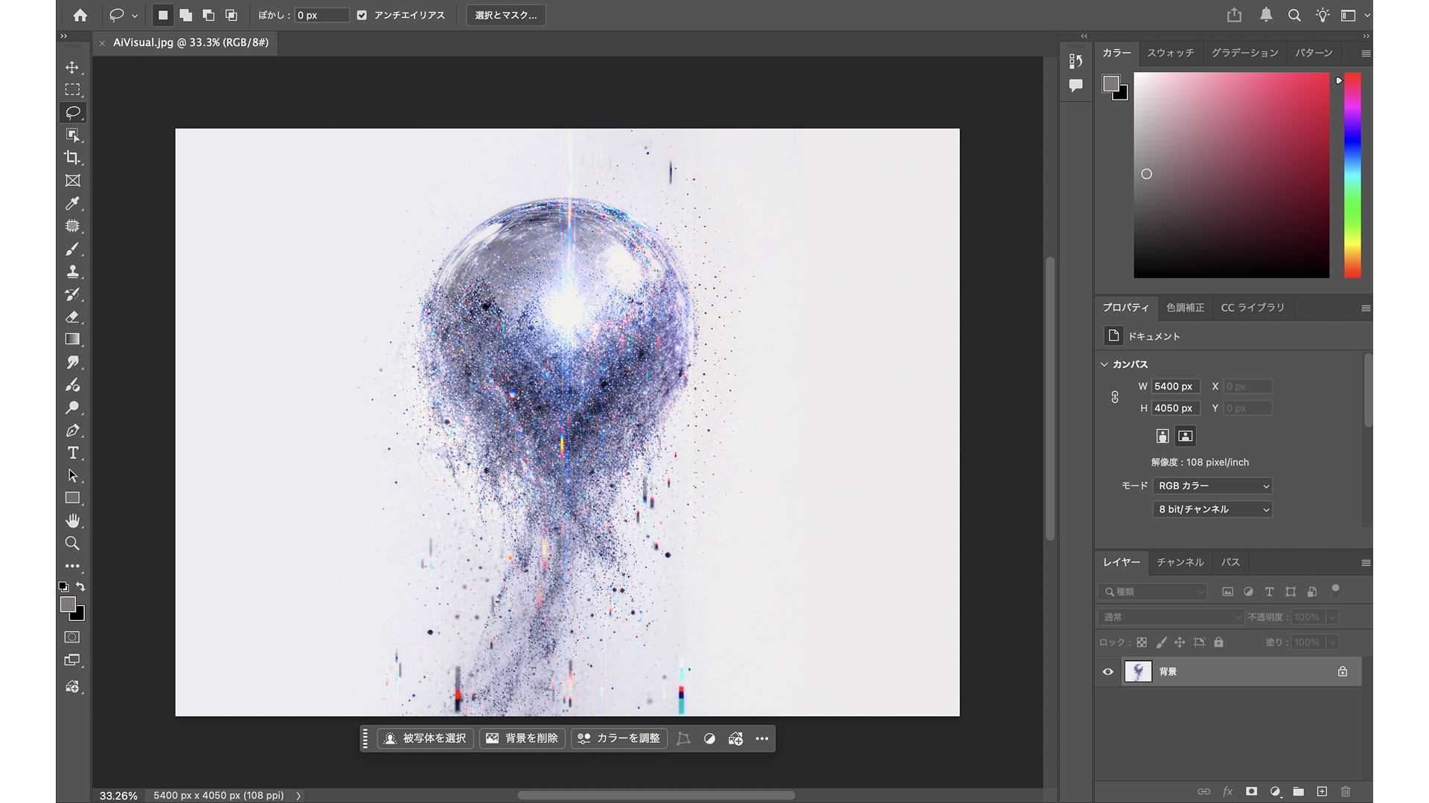Open the notifications bell
Viewport: 1429px width, 803px height.
tap(1265, 15)
